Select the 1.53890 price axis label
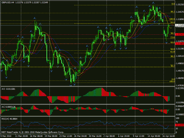Viewport: 184px width, 138px height. (x=180, y=19)
